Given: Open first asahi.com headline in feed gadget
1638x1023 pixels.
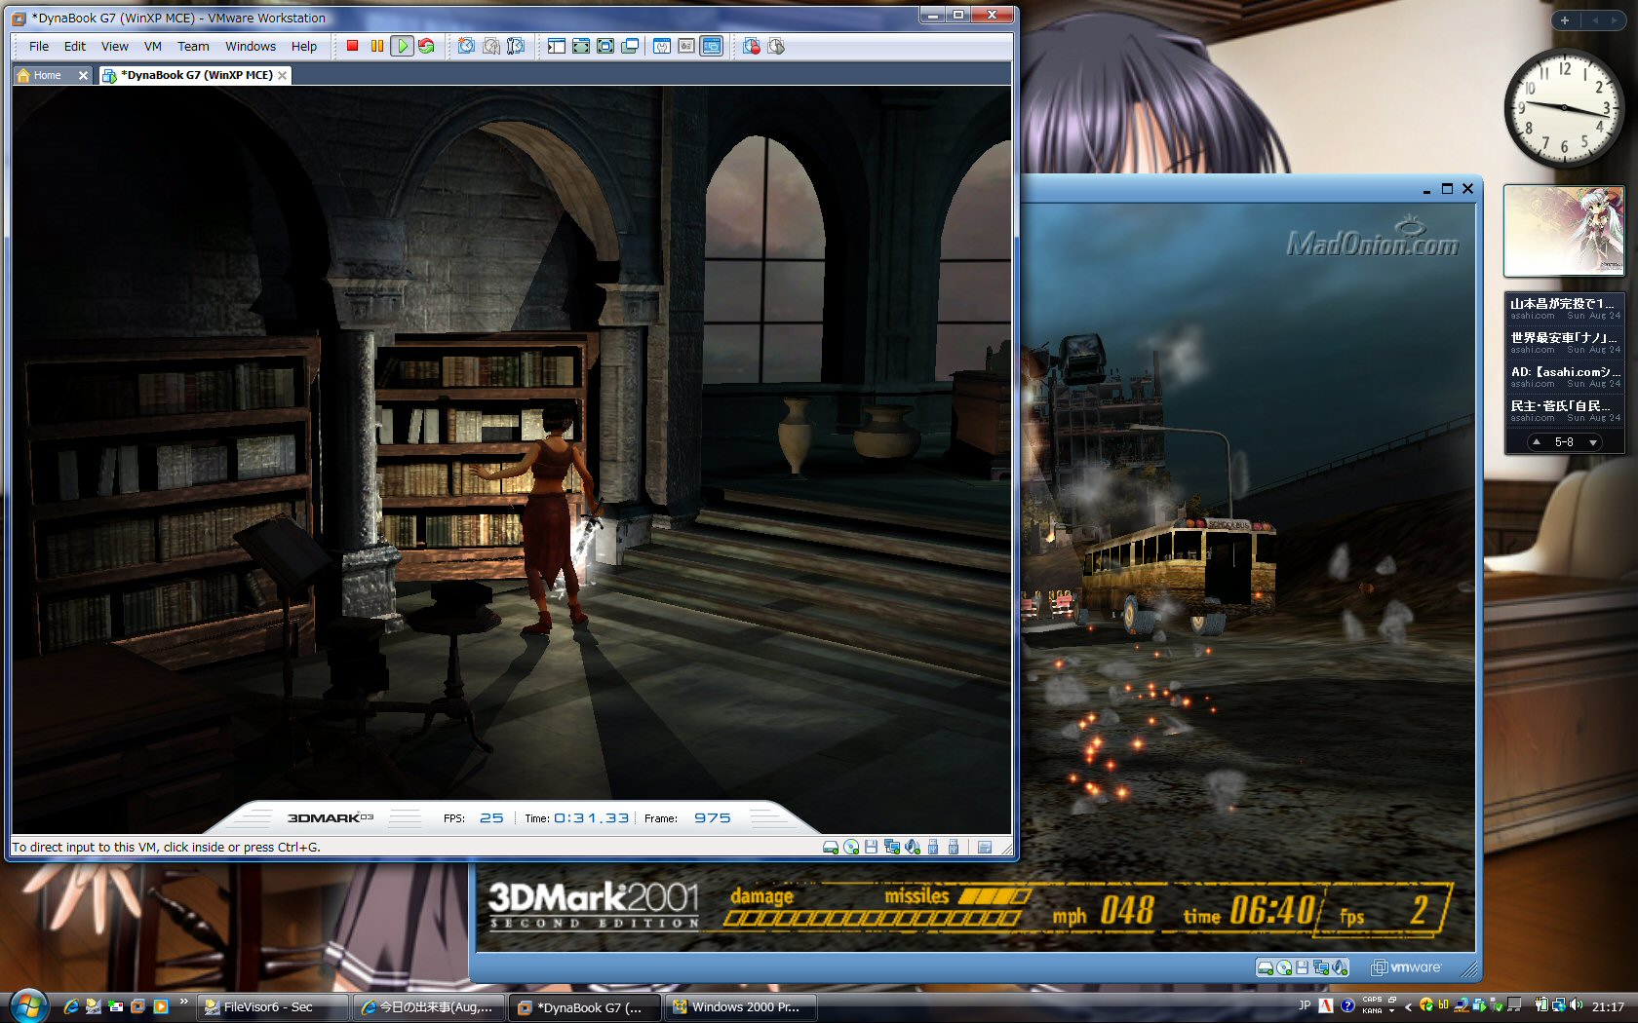Looking at the screenshot, I should coord(1564,309).
